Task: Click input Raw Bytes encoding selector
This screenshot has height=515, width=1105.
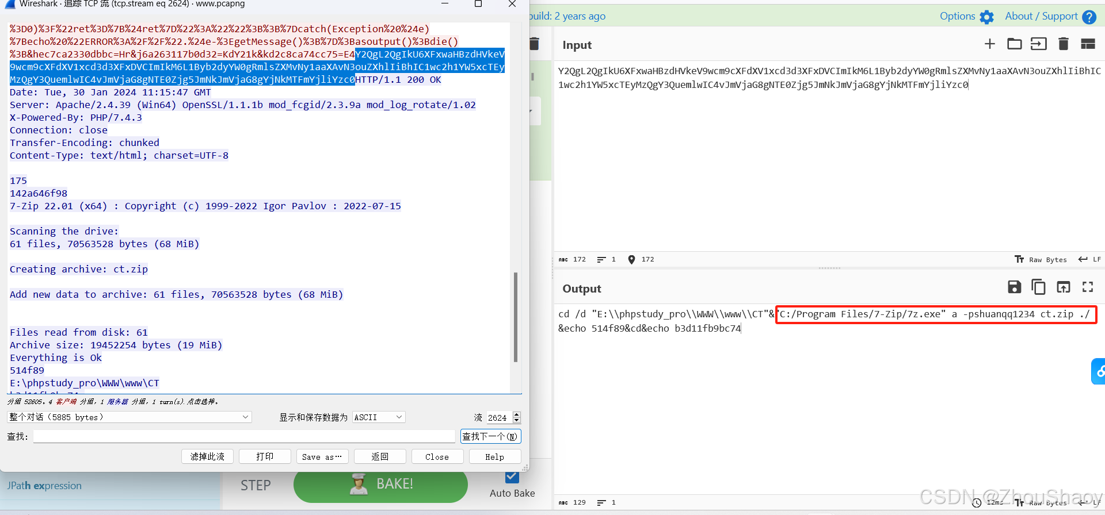Action: click(x=1041, y=260)
